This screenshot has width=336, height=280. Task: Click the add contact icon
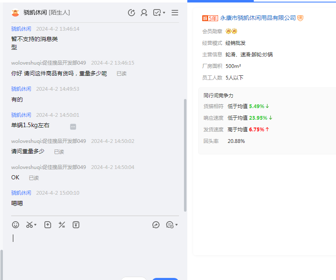pos(144,13)
